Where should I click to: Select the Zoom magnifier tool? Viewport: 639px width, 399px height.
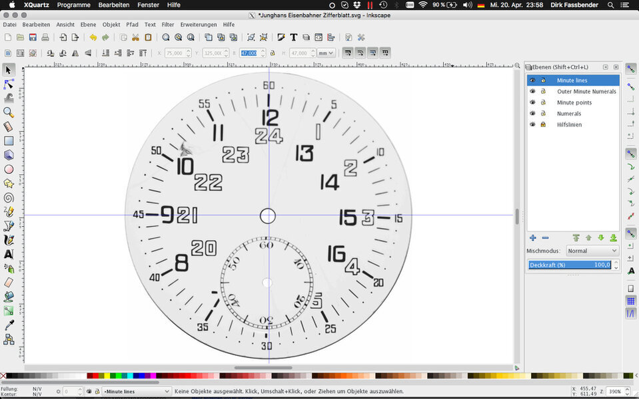(x=9, y=112)
